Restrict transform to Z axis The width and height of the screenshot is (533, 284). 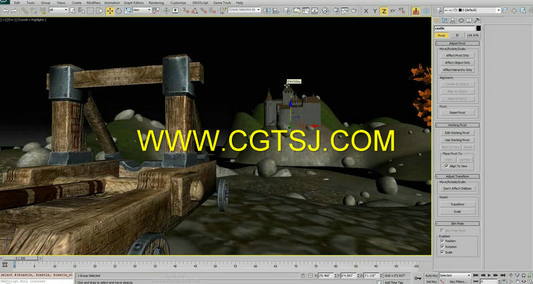click(384, 11)
